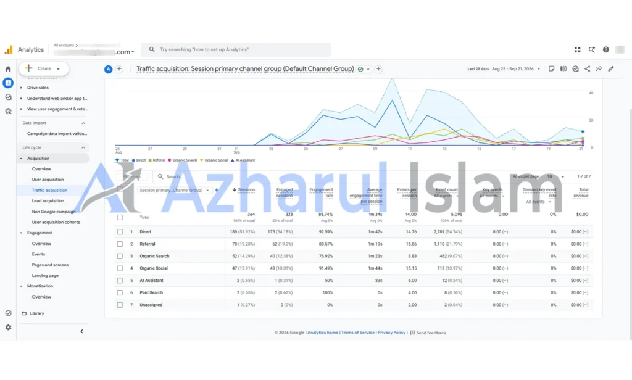
Task: Collapse the sidebar with the left chevron
Action: tap(82, 331)
